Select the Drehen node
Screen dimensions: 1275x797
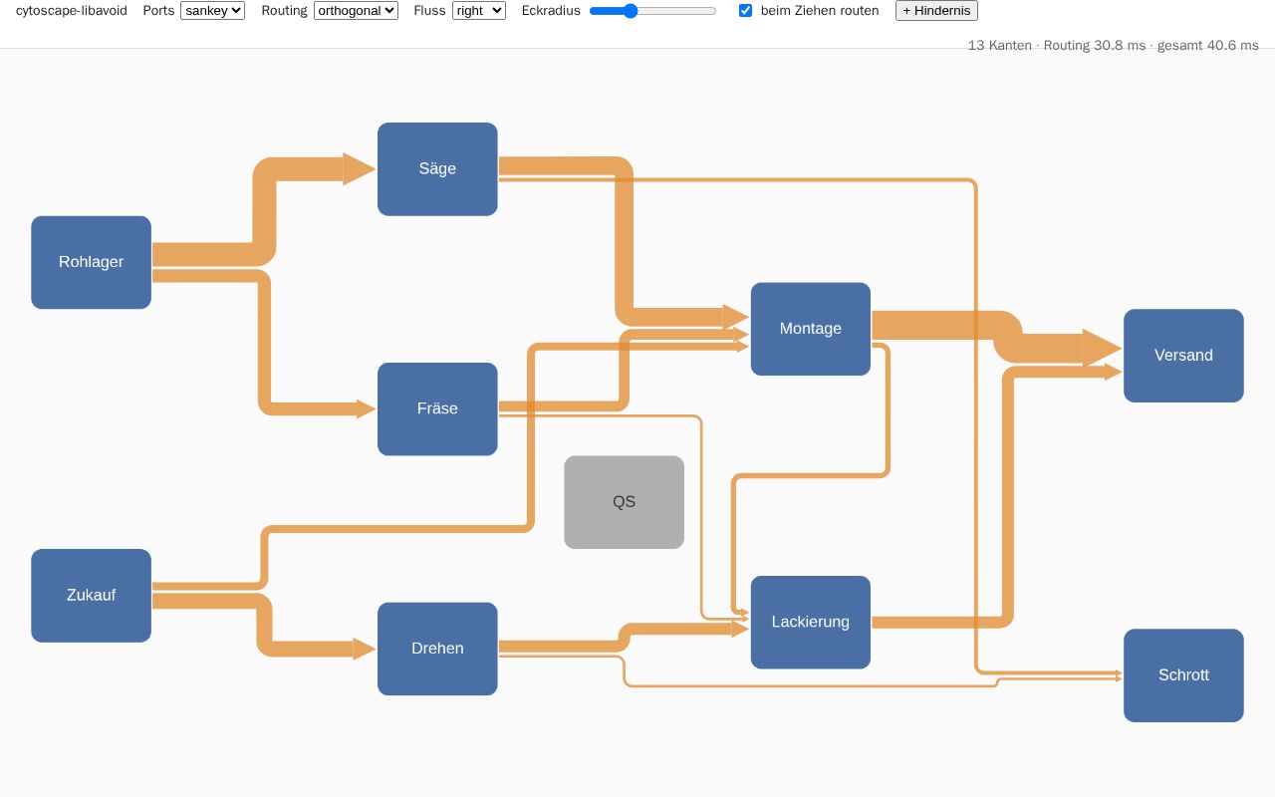click(437, 649)
